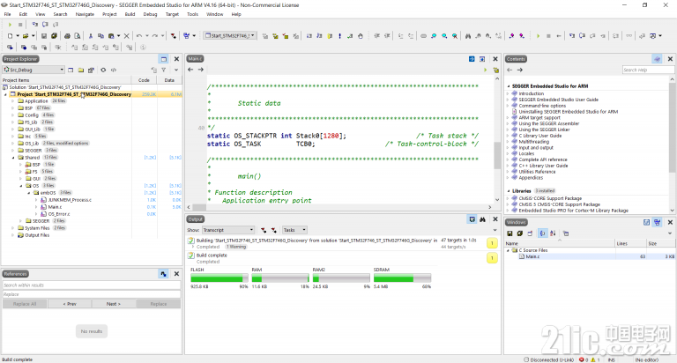
Task: Click the new folder icon in Project Explorer
Action: pyautogui.click(x=81, y=70)
